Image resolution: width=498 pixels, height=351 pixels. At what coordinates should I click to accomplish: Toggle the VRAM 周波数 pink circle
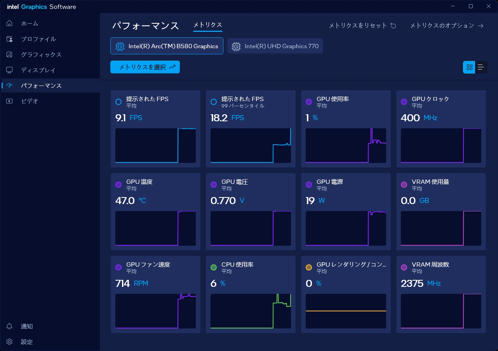pos(404,267)
